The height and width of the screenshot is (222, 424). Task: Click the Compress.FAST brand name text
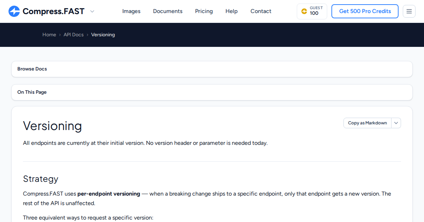(x=54, y=11)
